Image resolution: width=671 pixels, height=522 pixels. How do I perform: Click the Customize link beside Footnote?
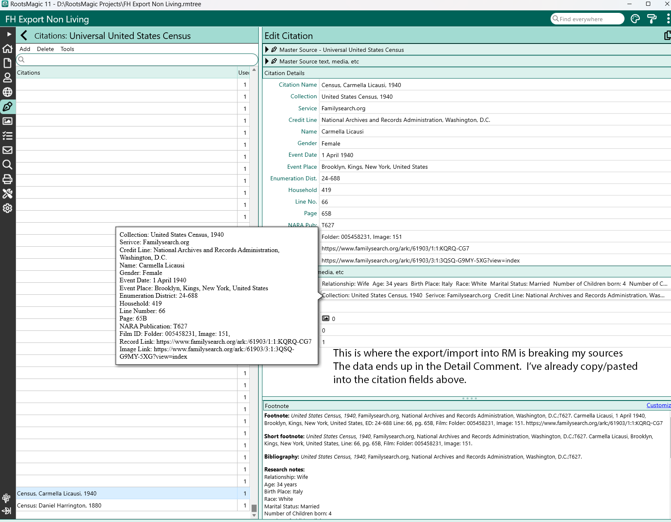pos(659,405)
